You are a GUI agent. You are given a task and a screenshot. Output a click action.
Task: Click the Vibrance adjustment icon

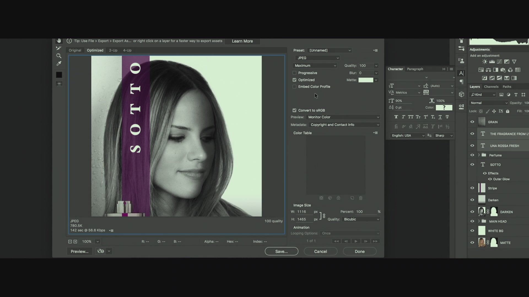point(514,62)
